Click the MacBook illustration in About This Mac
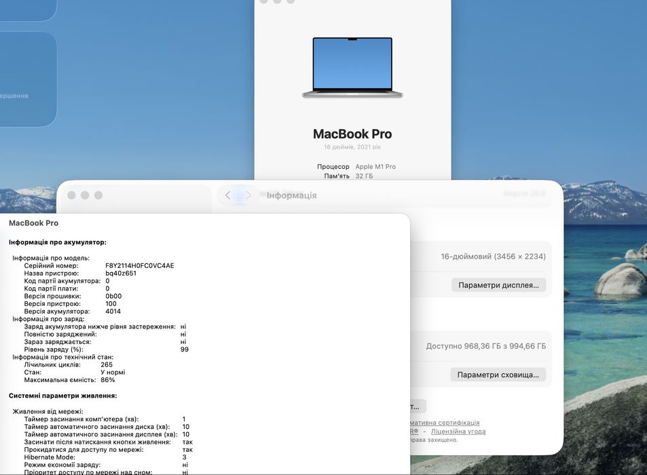 click(x=352, y=68)
